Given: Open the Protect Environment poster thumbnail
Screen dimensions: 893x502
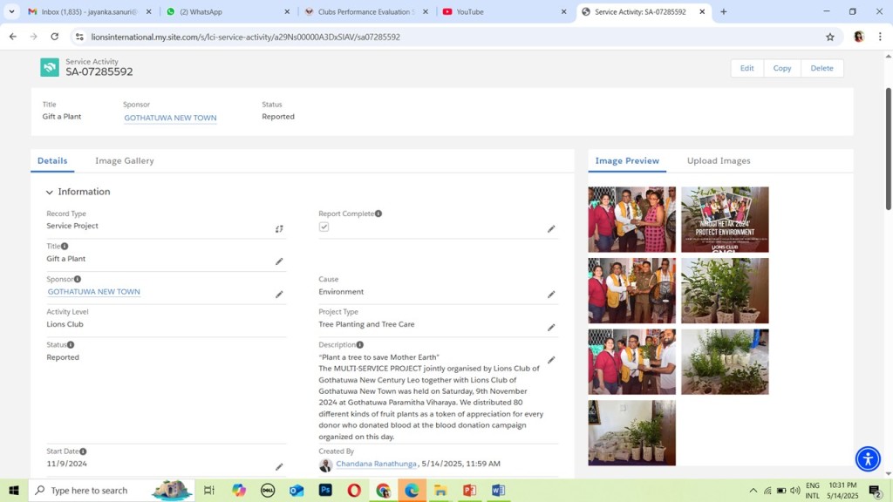Looking at the screenshot, I should tap(725, 220).
